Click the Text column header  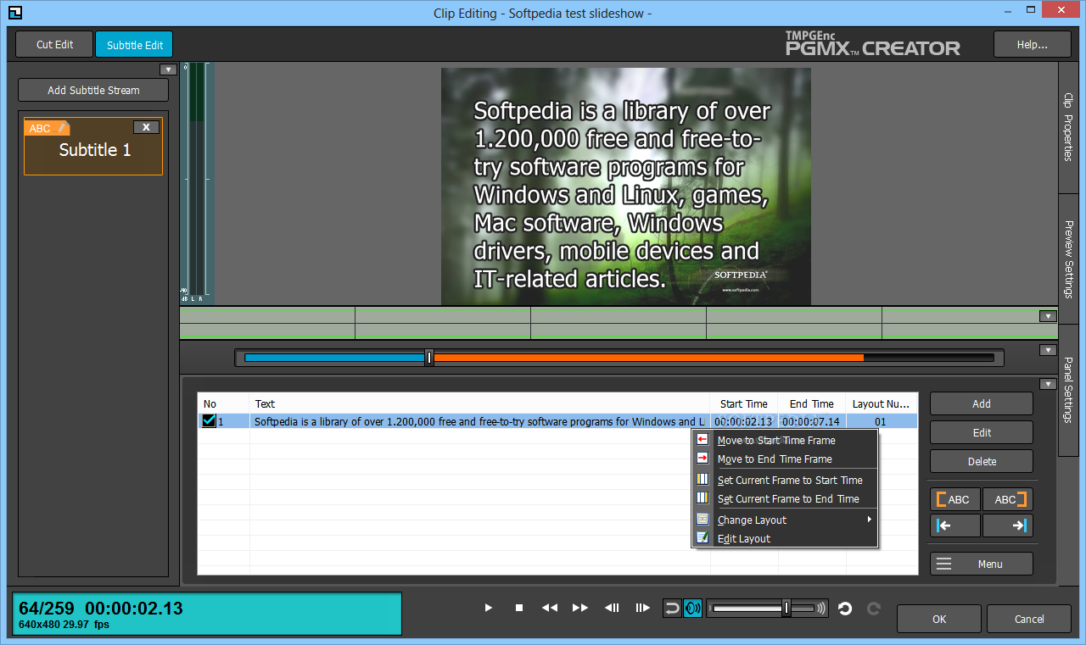[x=480, y=403]
